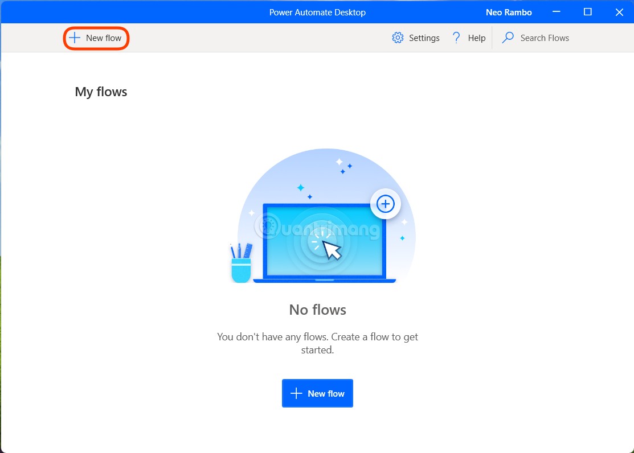This screenshot has height=453, width=634.
Task: Click the "Power Automate Desktop" window title
Action: 317,13
